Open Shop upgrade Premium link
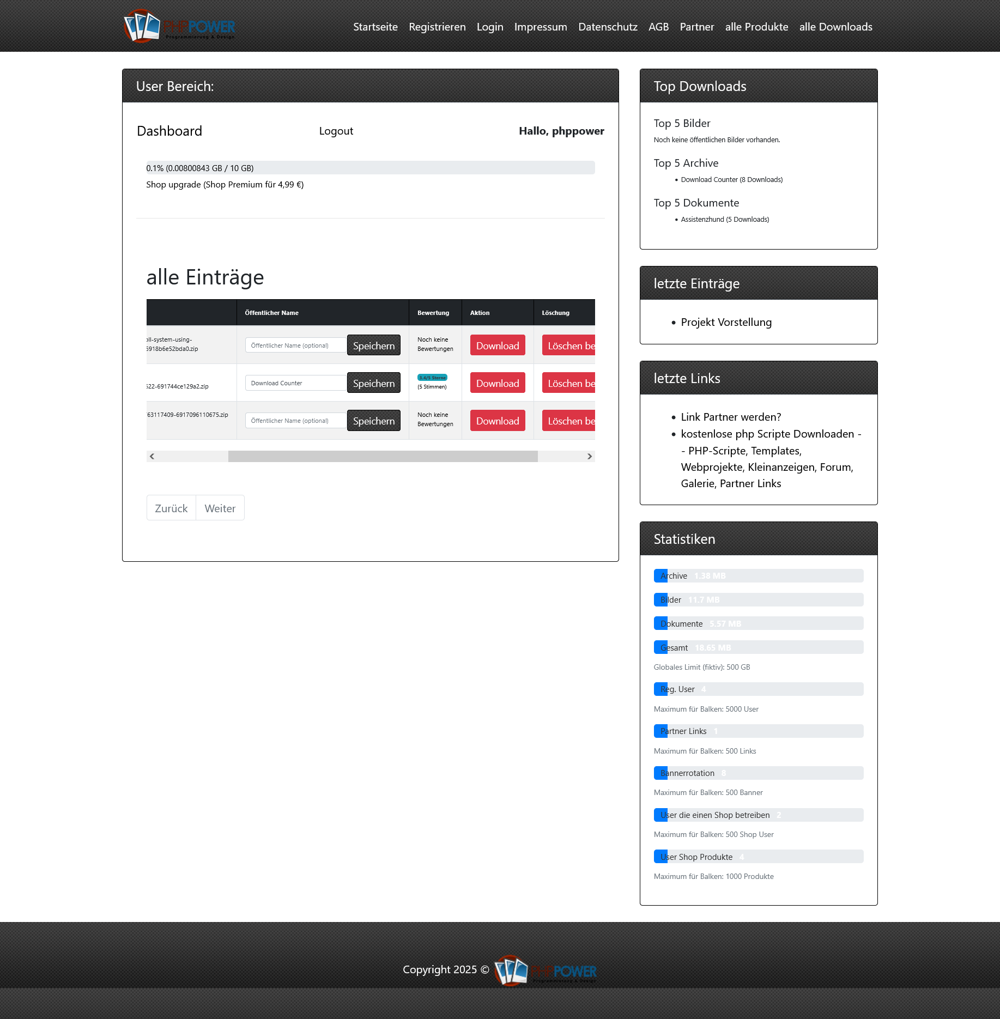 pos(225,185)
